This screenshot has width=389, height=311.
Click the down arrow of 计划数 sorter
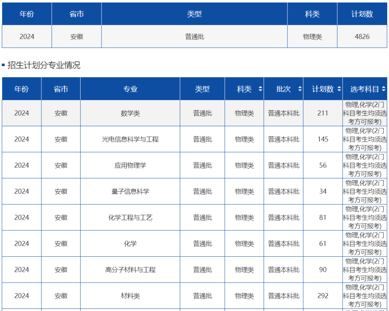[x=339, y=91]
